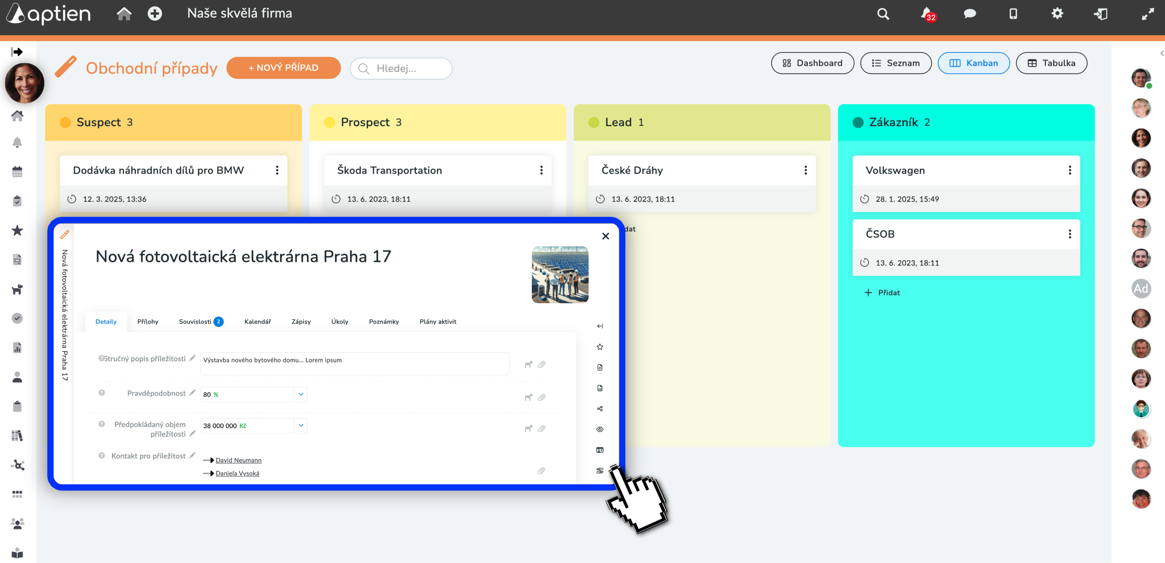Click the star favorite icon in detail panel
The width and height of the screenshot is (1165, 563).
599,347
